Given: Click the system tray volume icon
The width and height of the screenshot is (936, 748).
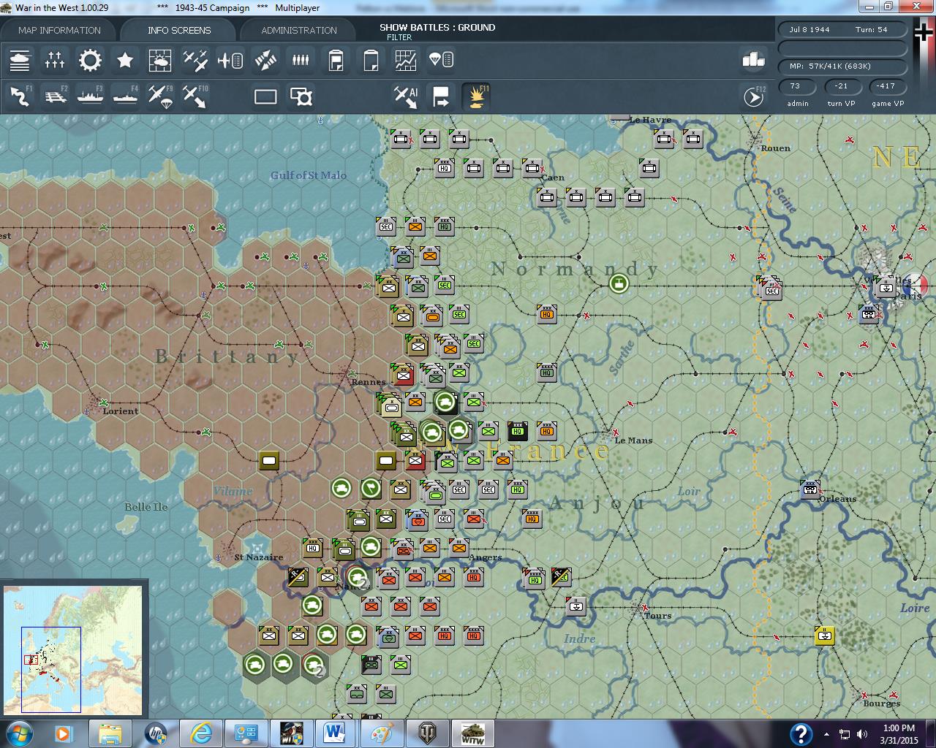Looking at the screenshot, I should (x=863, y=734).
